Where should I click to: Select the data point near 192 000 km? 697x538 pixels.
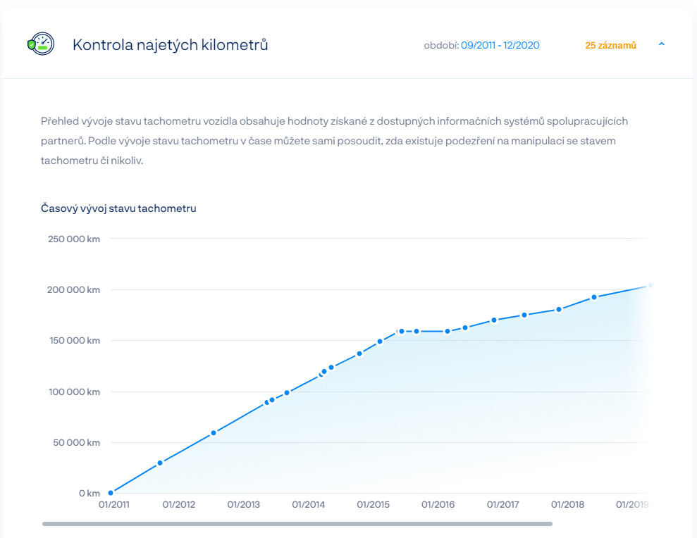(x=594, y=297)
